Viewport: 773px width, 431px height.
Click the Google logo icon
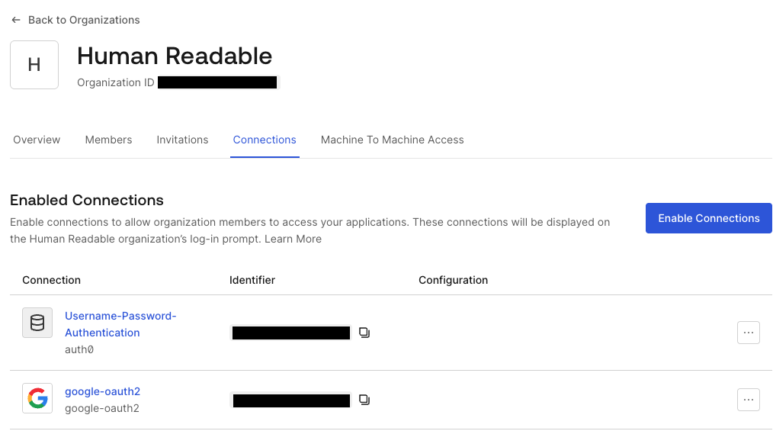[37, 398]
